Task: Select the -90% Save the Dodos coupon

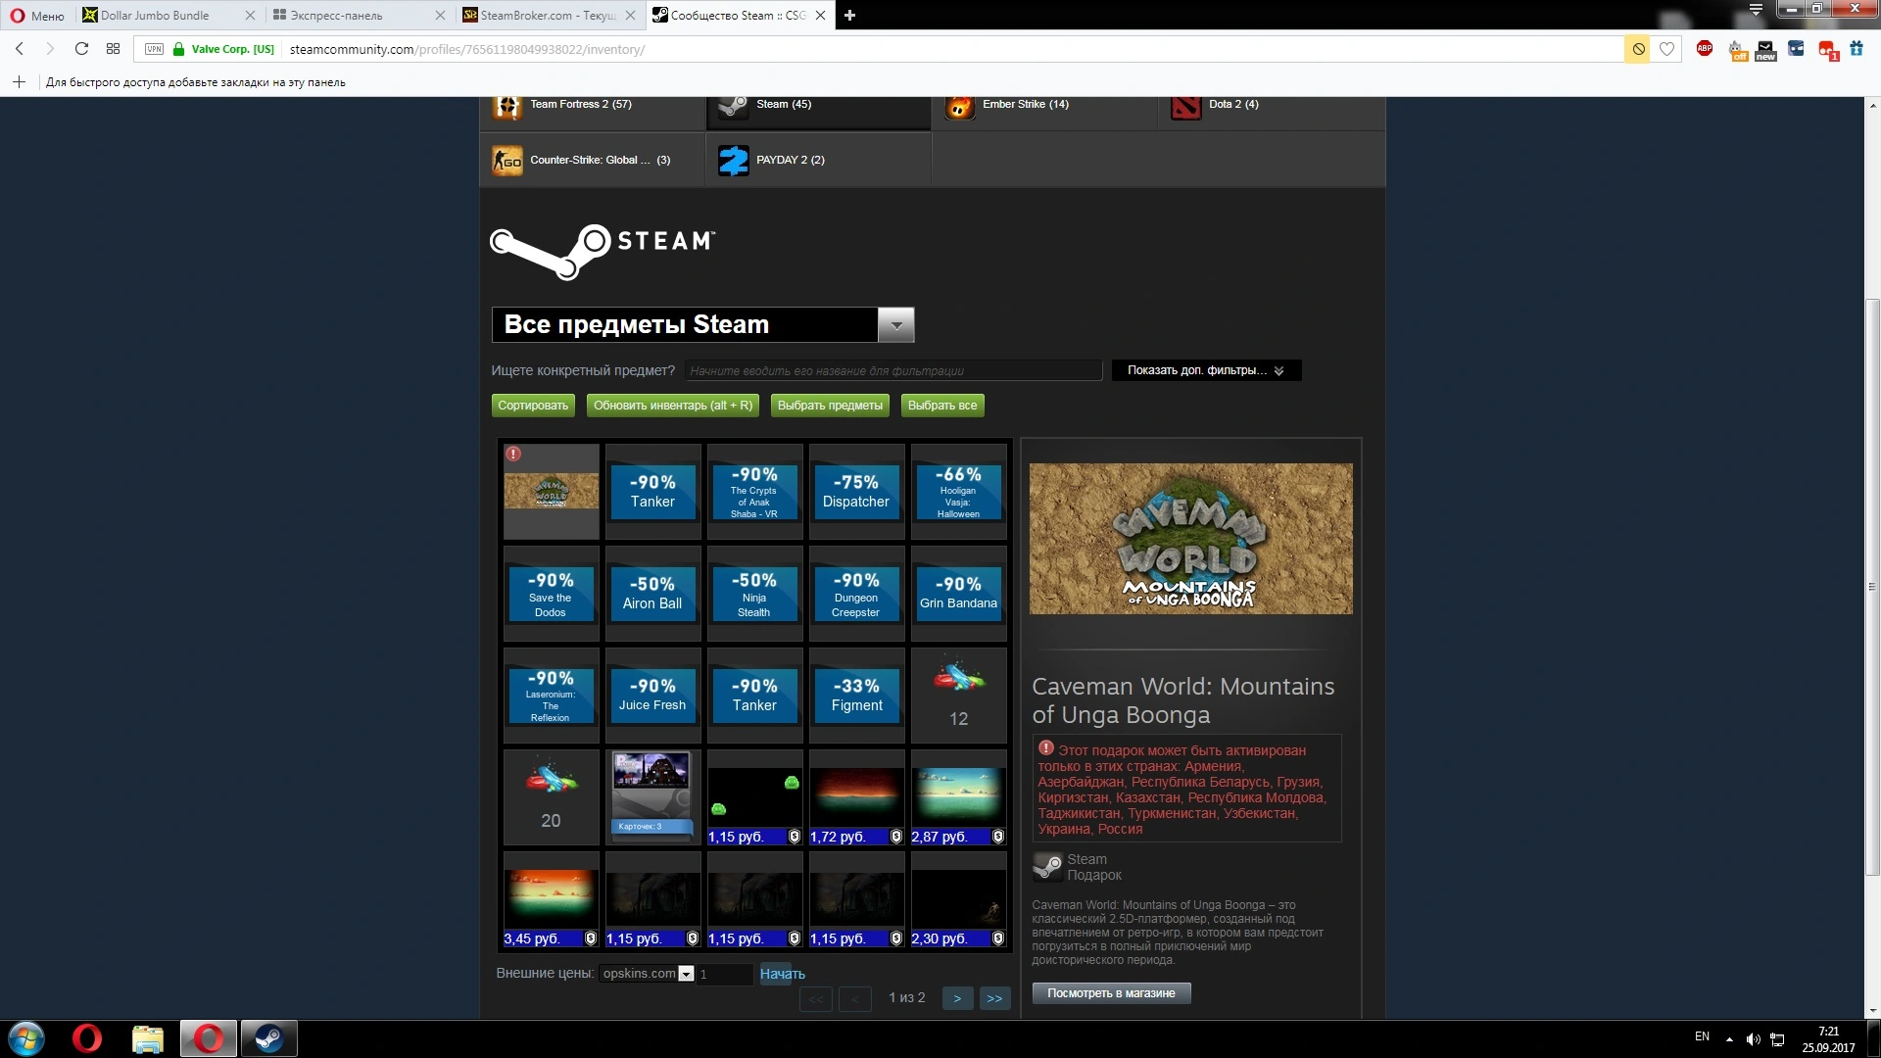Action: [x=552, y=594]
